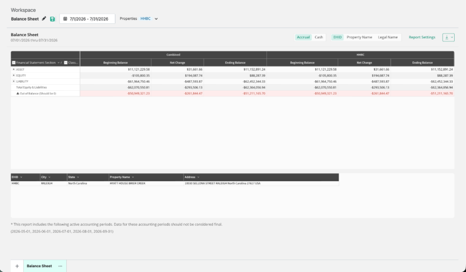Click HHBC Ending Balance column header
Screen dimensions: 466x272
pyautogui.click(x=422, y=63)
